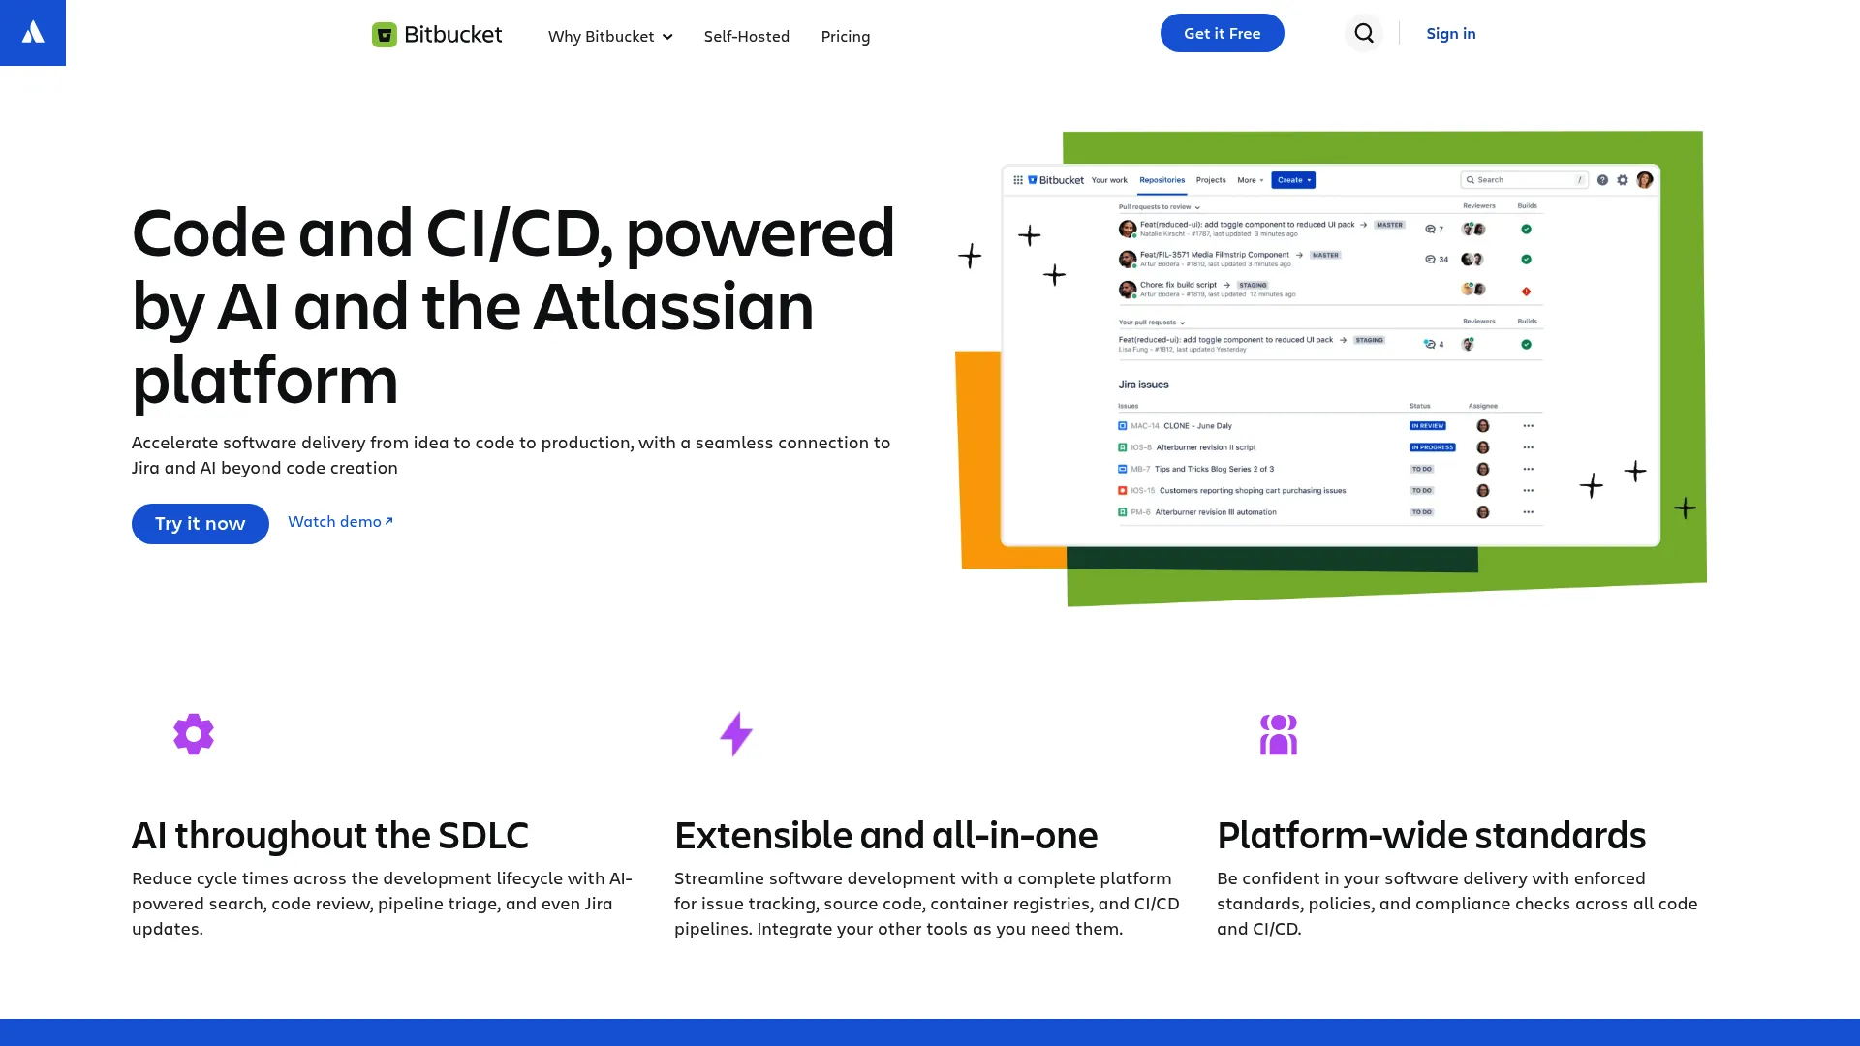Click the Bitbucket product screenshot image

pyautogui.click(x=1330, y=368)
